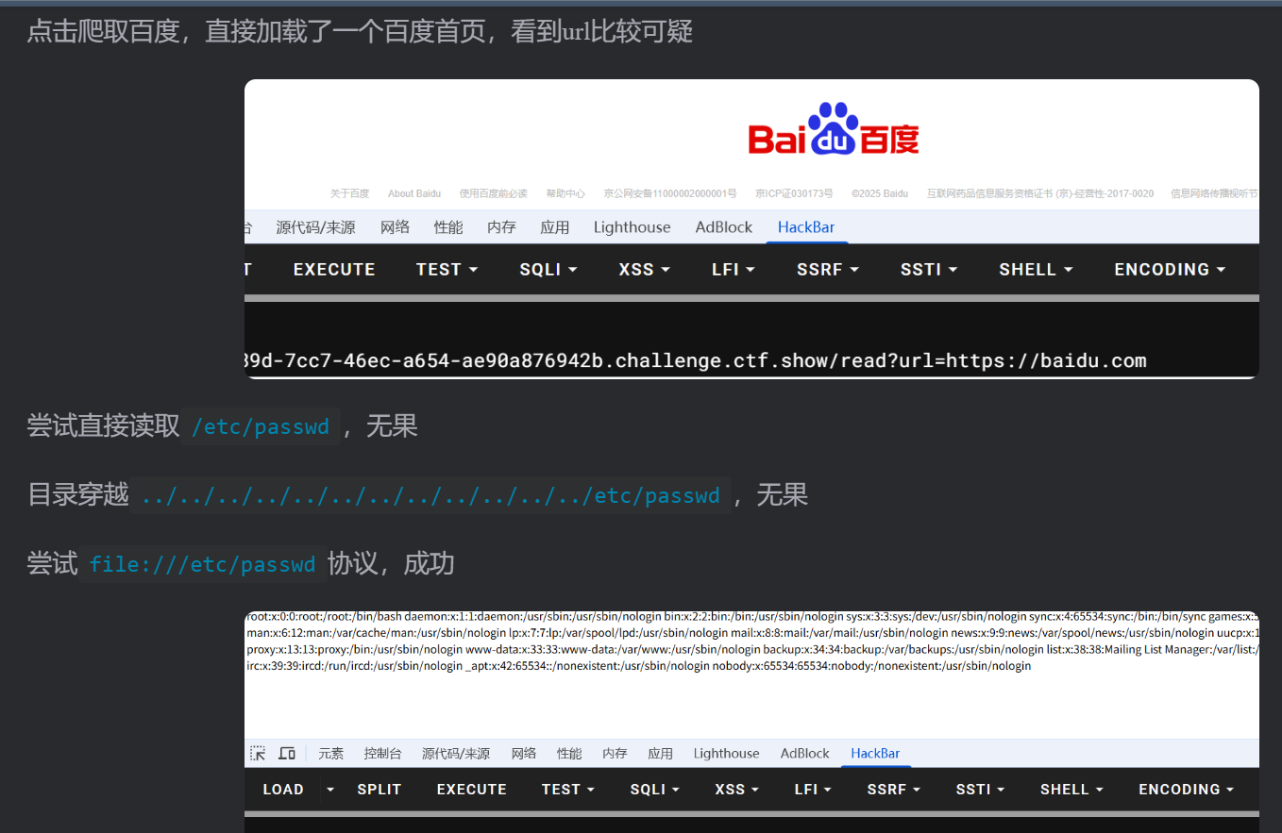Expand SHELL menu in the Baidu screenshot HackBar

pos(1037,269)
